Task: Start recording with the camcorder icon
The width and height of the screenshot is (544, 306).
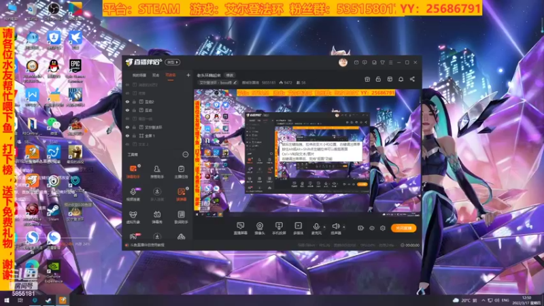Action: pos(361,228)
